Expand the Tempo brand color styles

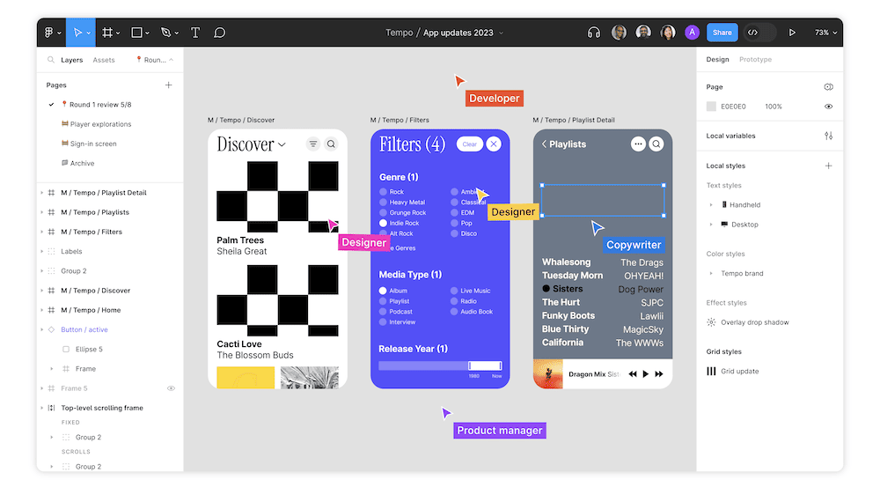pyautogui.click(x=711, y=274)
